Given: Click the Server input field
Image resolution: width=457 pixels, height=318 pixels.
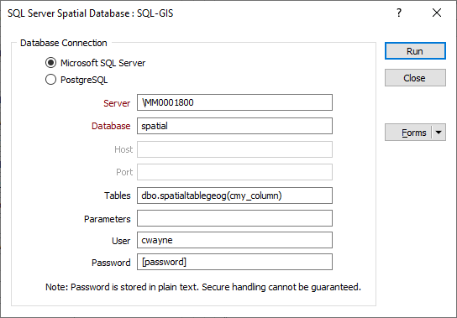Looking at the screenshot, I should (x=234, y=102).
